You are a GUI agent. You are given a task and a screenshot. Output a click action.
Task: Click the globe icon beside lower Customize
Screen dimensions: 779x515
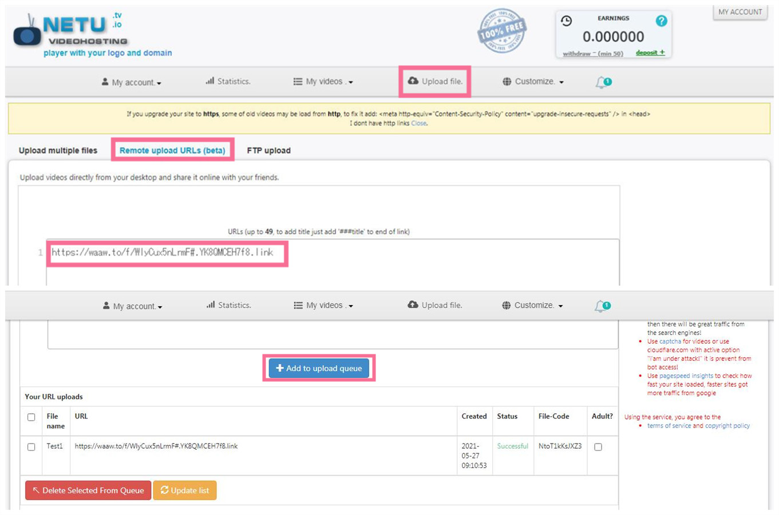506,305
